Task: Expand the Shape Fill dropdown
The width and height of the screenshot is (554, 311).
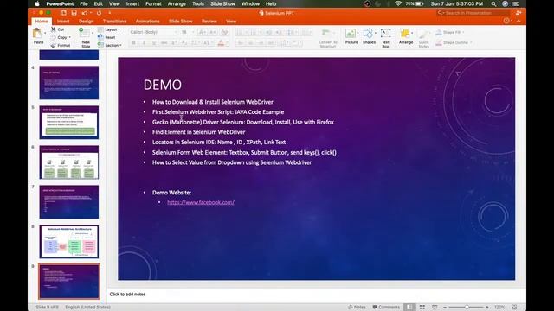Action: [x=463, y=32]
